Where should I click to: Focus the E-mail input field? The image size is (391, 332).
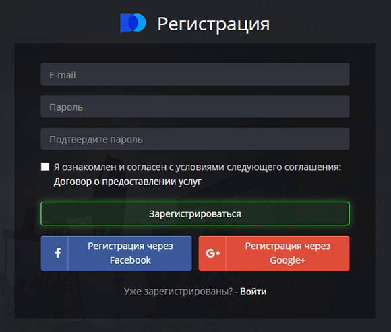pos(195,74)
